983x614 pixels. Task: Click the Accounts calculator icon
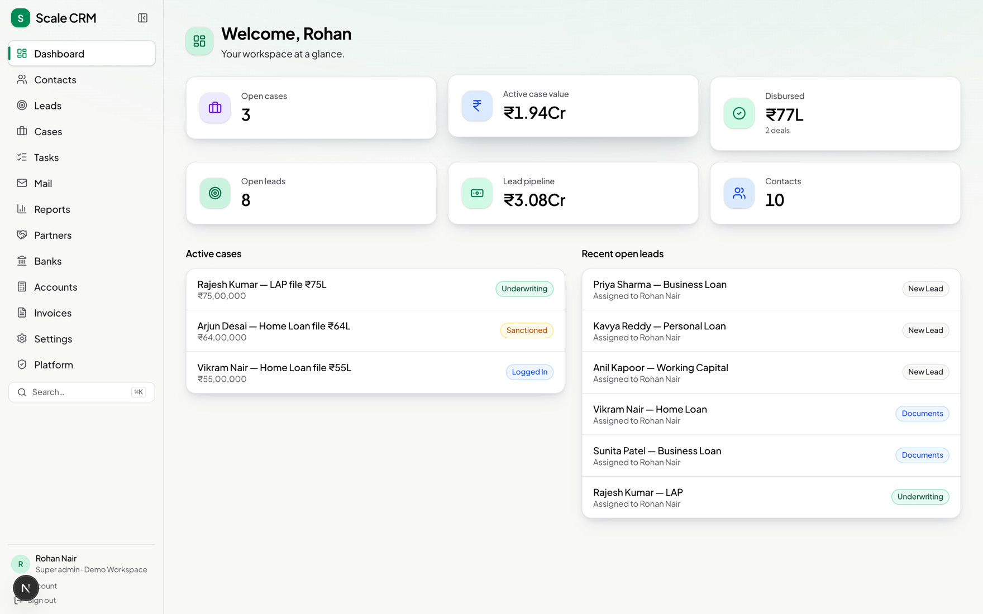22,287
